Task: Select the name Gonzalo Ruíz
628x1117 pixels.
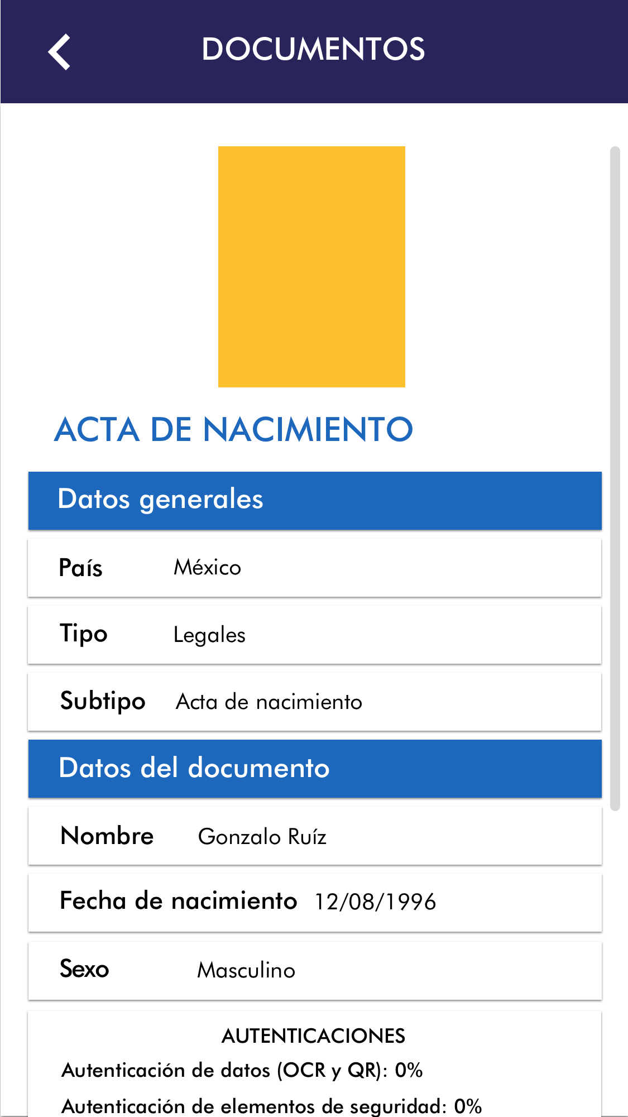Action: point(262,837)
